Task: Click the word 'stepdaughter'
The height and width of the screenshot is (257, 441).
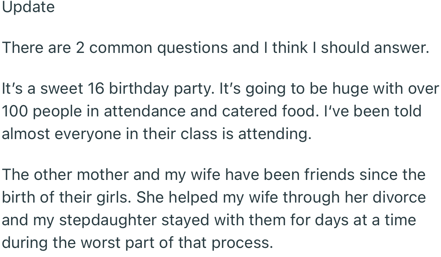Action: pyautogui.click(x=108, y=220)
